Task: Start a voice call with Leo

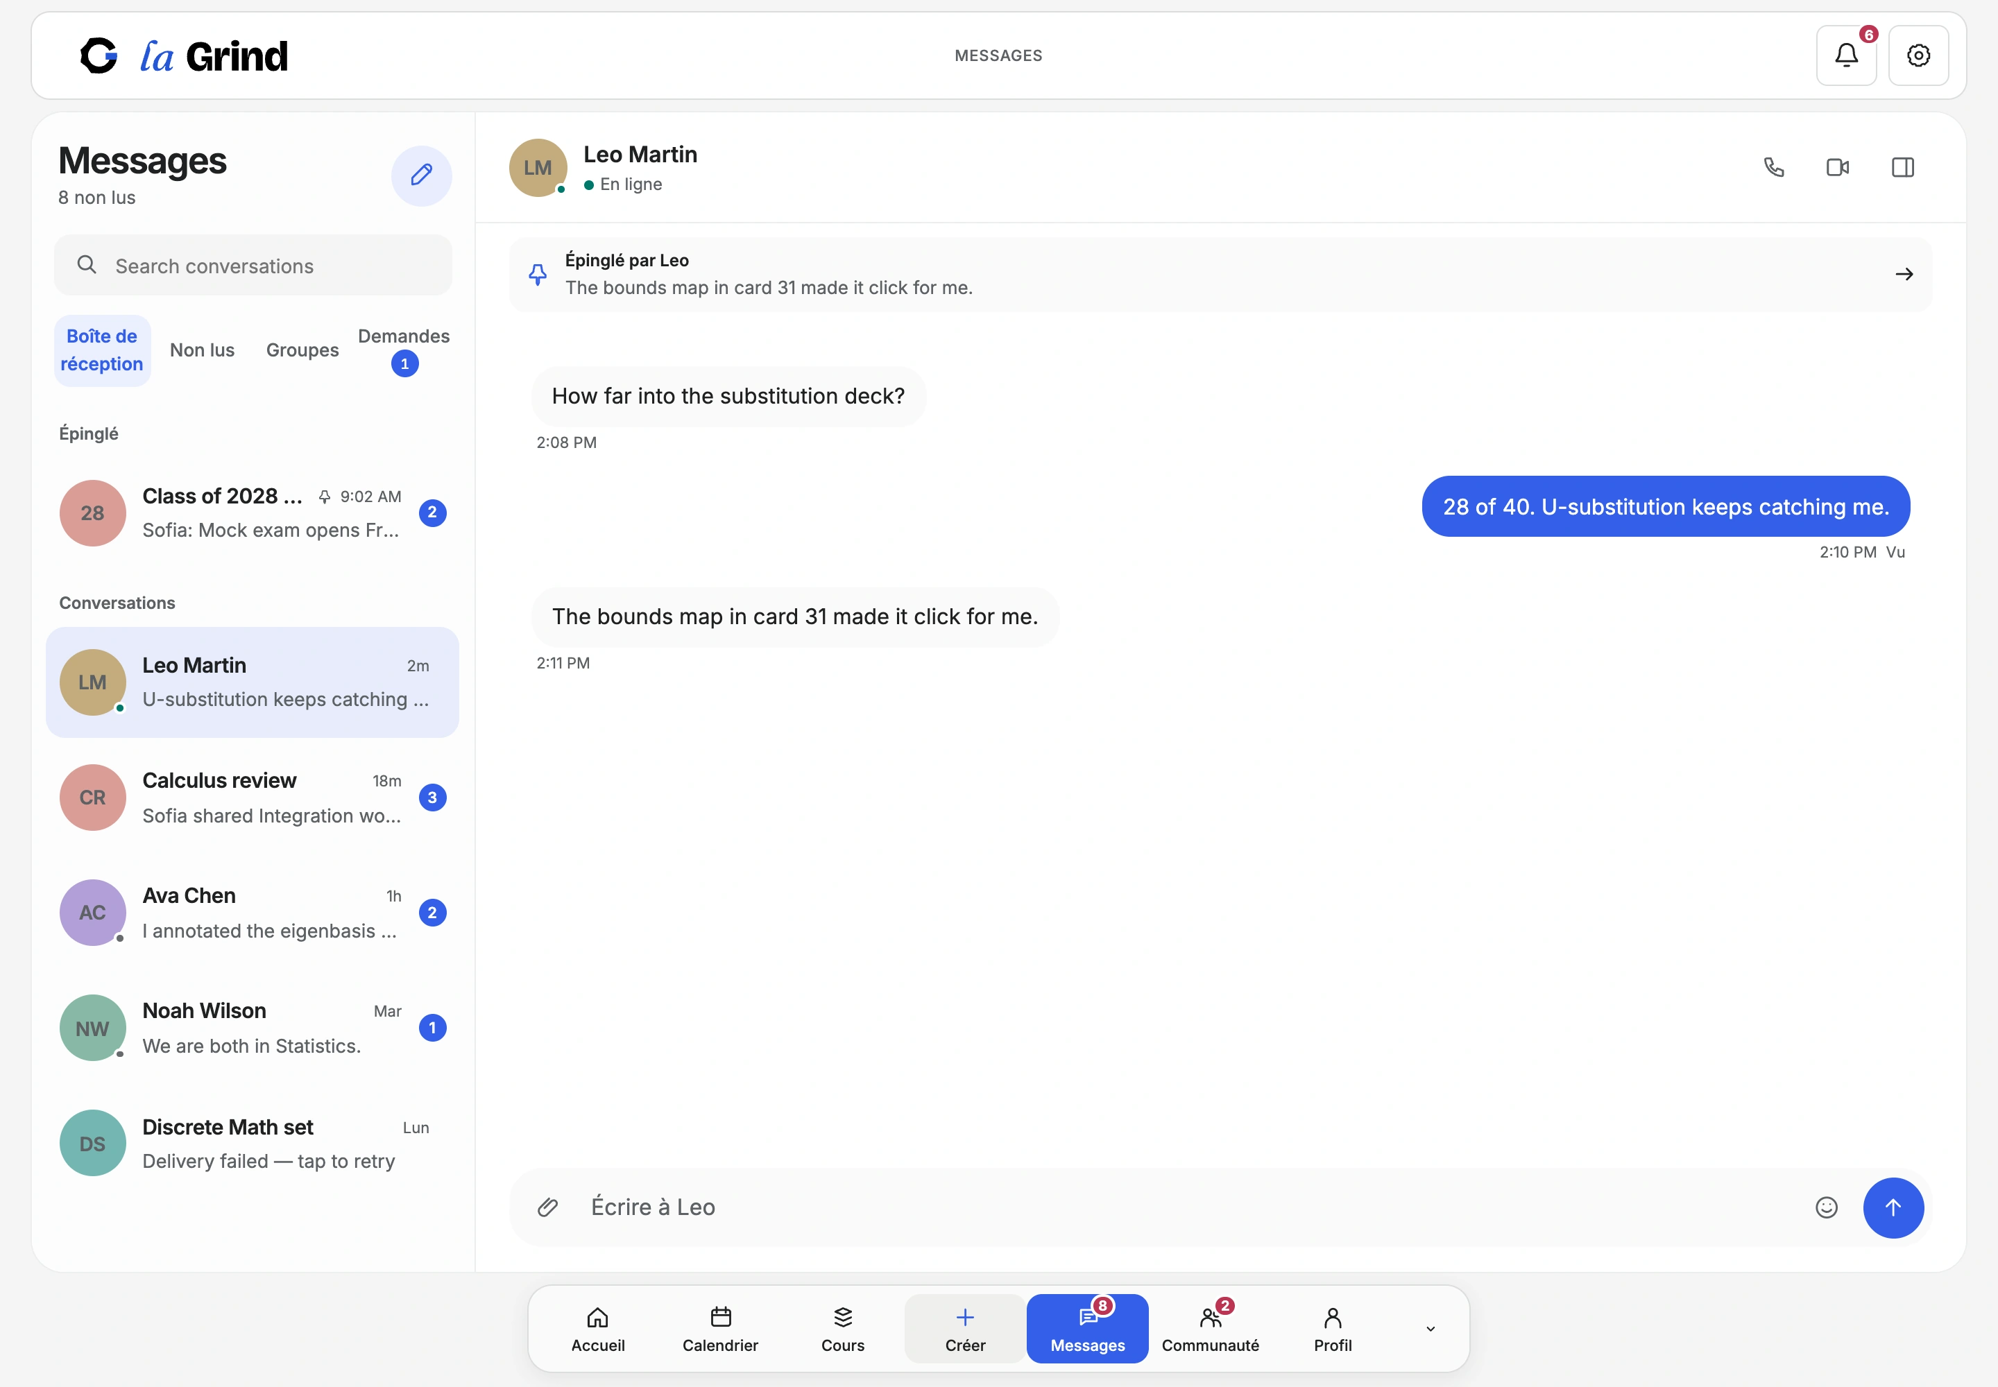Action: [x=1774, y=167]
